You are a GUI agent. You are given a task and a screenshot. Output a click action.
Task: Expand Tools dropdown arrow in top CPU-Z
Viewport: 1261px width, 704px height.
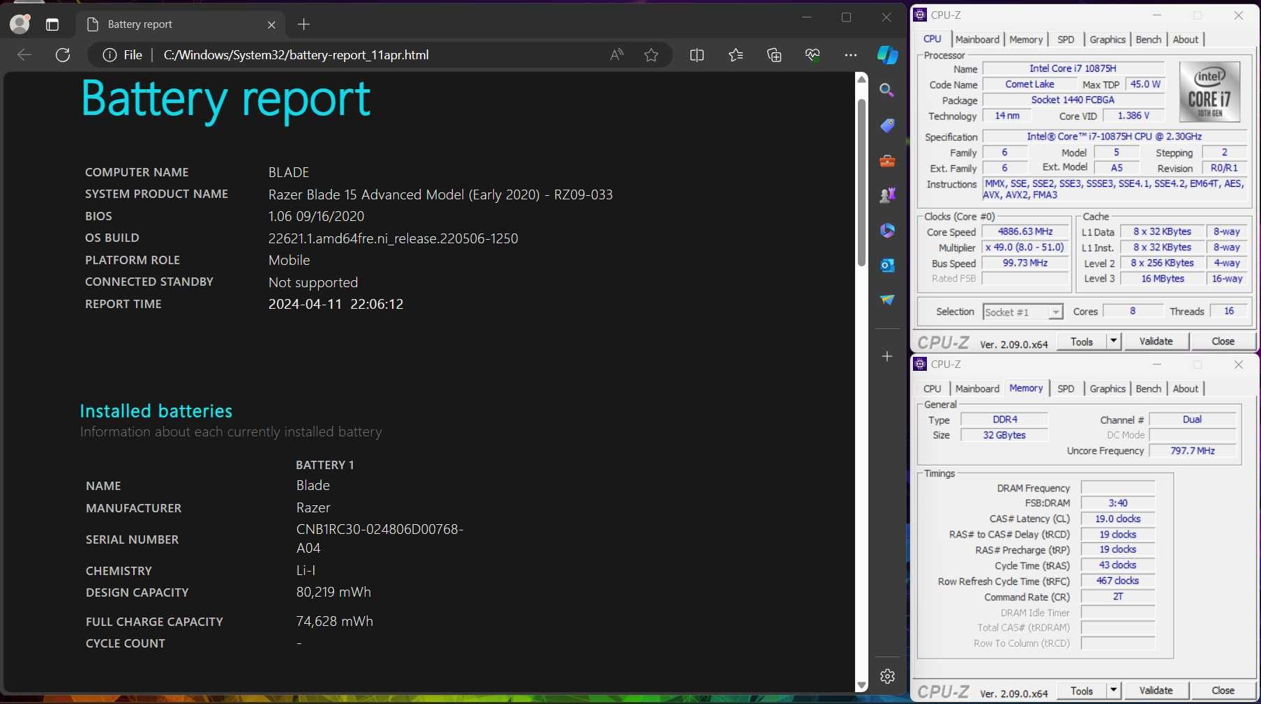[1114, 342]
